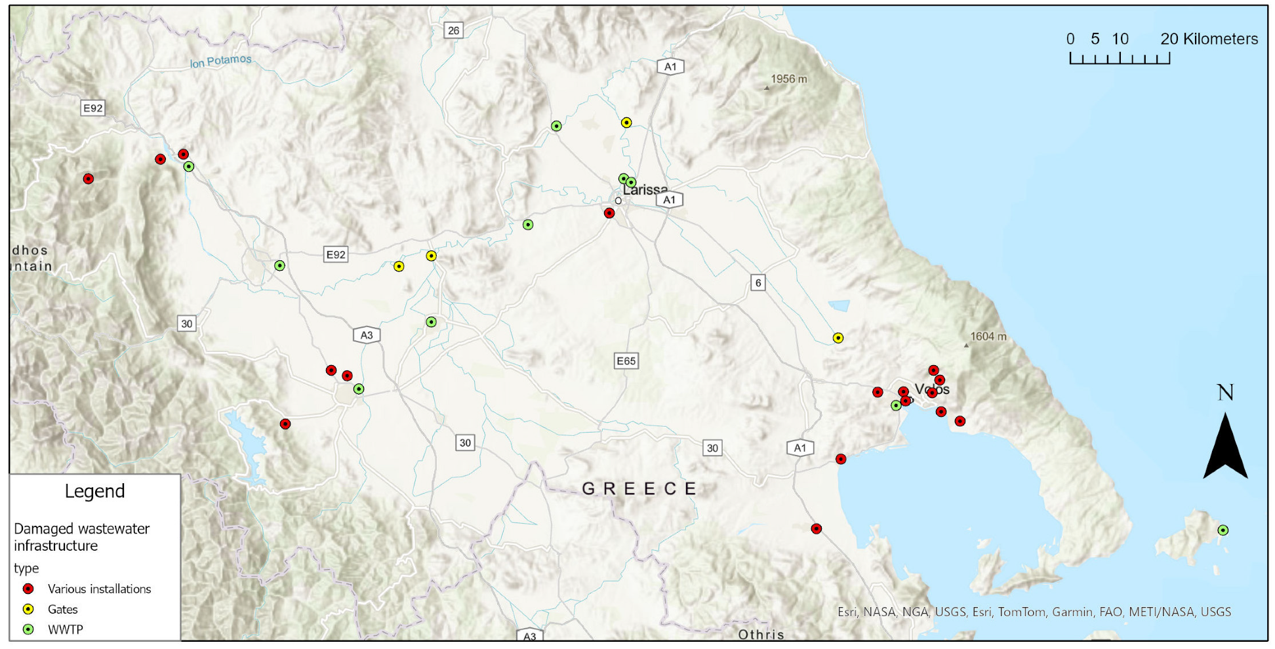Click the 'Ion Potamos' river label
Screen dimensions: 1275x649
point(221,62)
